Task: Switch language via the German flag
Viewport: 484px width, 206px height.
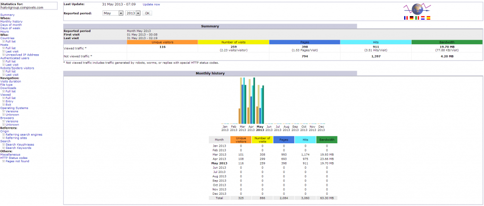Action: tap(412, 18)
